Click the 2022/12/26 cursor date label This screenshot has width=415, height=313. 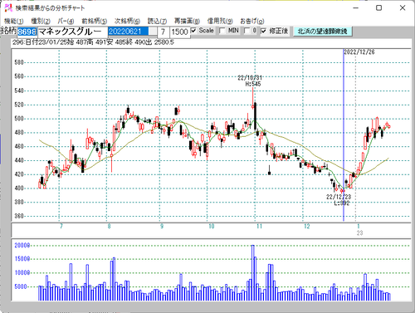[x=359, y=52]
